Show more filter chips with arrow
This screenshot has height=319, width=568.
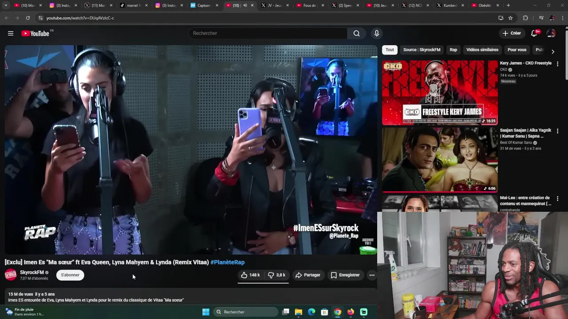552,51
